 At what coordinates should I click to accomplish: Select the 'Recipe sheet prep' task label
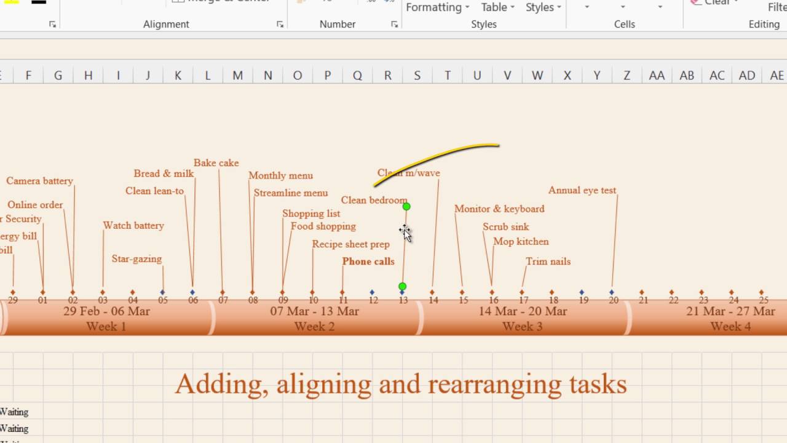tap(350, 244)
